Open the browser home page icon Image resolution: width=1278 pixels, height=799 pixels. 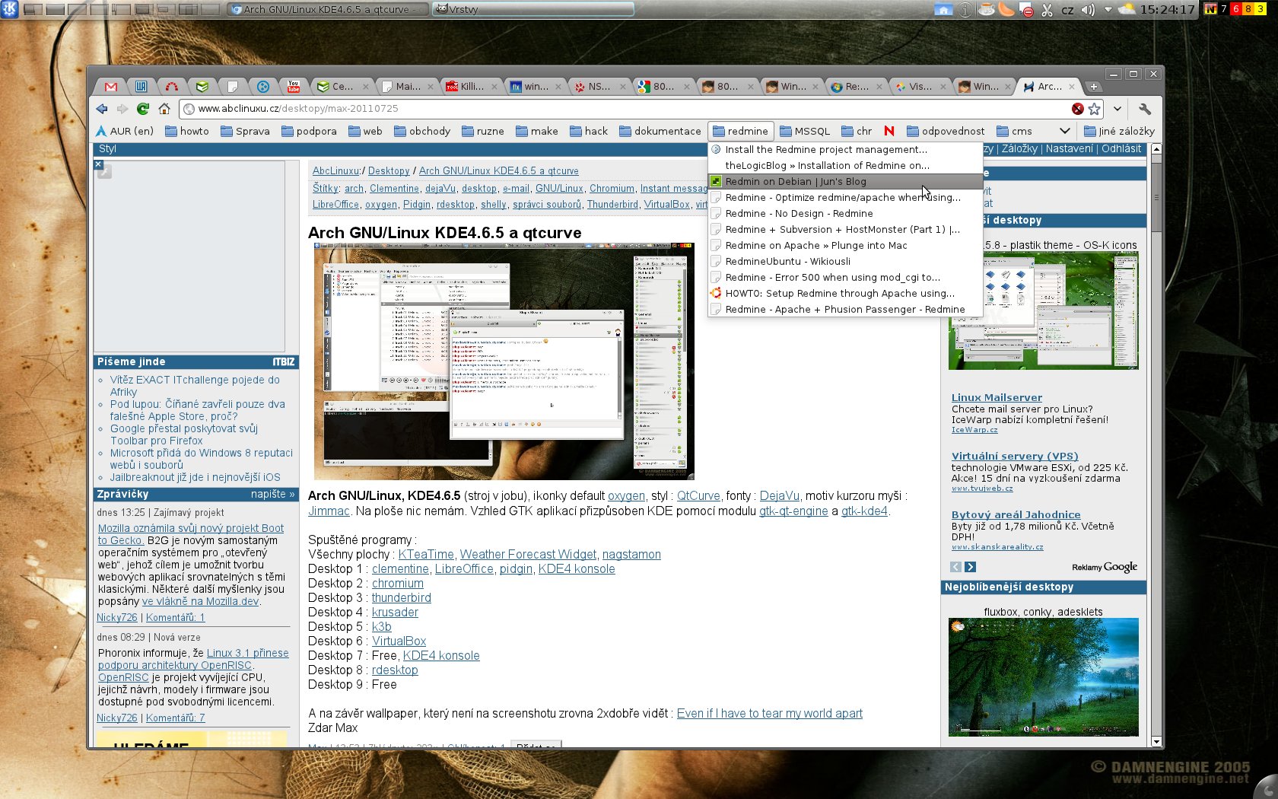click(x=164, y=109)
